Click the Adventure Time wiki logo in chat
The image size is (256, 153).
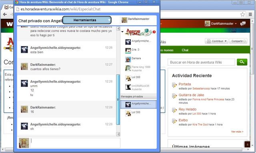138,32
